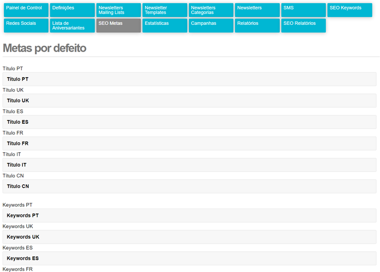Go to the Definições section
The width and height of the screenshot is (380, 272).
pos(72,10)
